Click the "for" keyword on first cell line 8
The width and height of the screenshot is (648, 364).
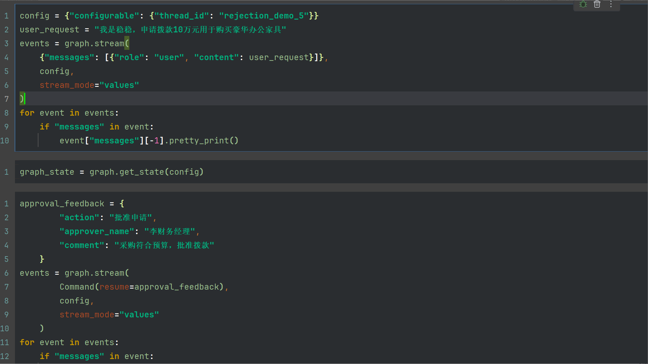[x=27, y=113]
